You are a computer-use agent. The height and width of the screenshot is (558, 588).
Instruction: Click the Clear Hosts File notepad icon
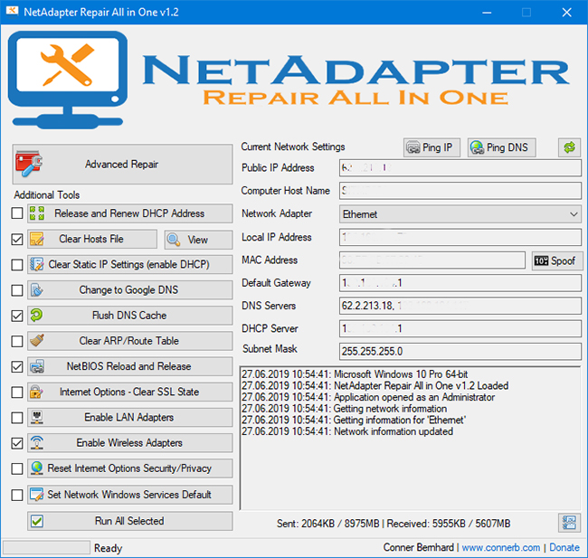37,239
